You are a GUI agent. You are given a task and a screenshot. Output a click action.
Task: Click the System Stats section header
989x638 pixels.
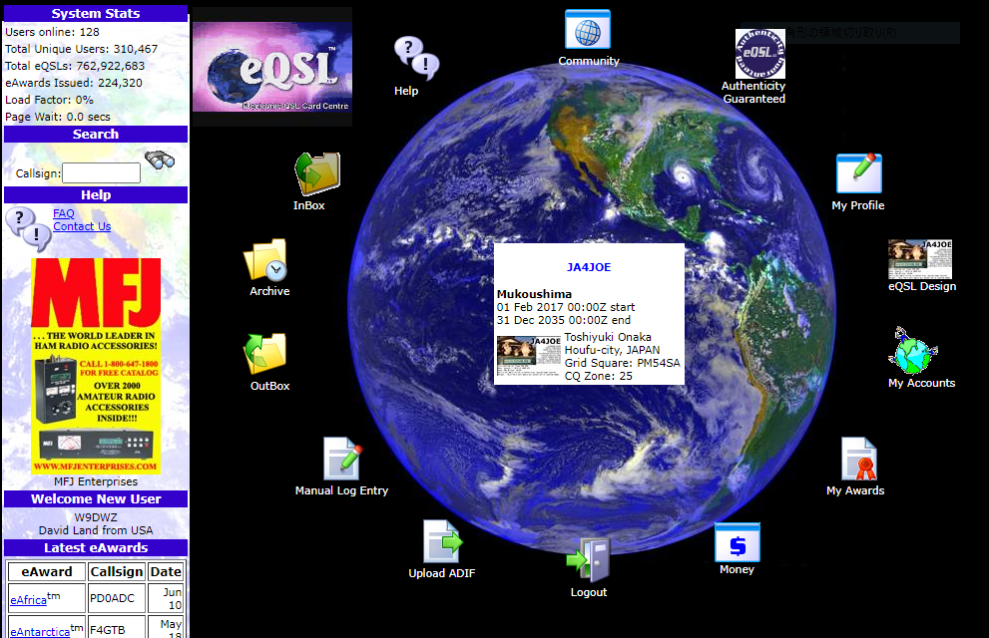point(96,13)
